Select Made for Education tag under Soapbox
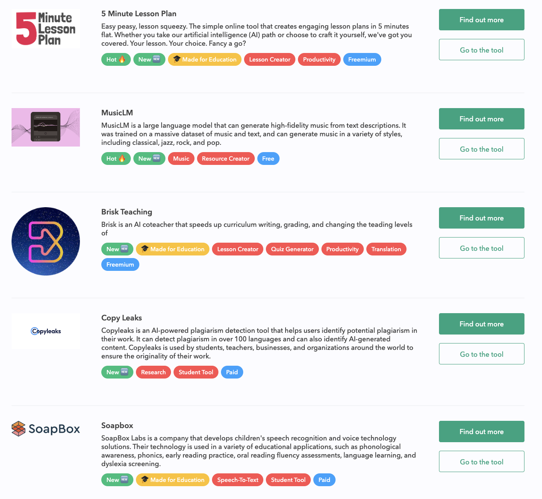The width and height of the screenshot is (542, 499). point(173,480)
